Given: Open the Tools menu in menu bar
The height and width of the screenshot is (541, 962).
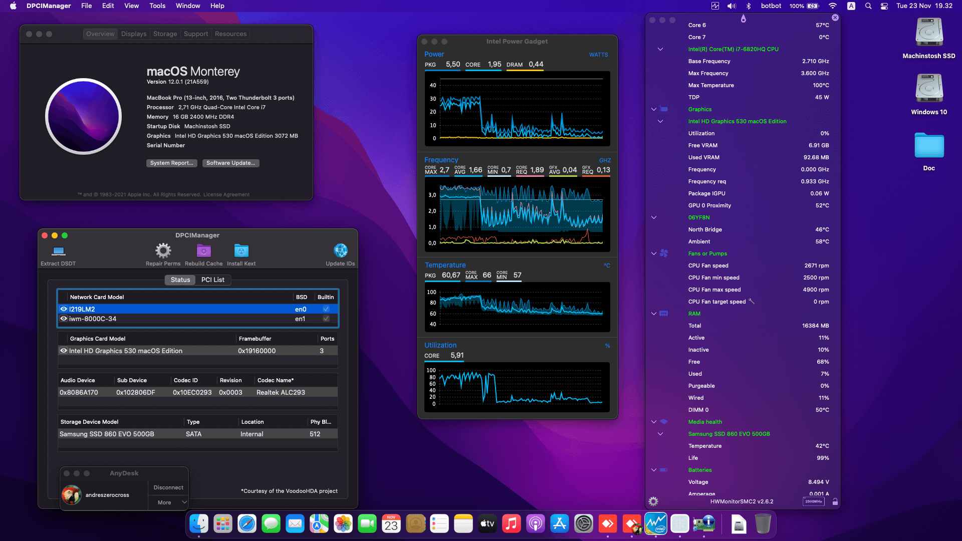Looking at the screenshot, I should [x=157, y=6].
